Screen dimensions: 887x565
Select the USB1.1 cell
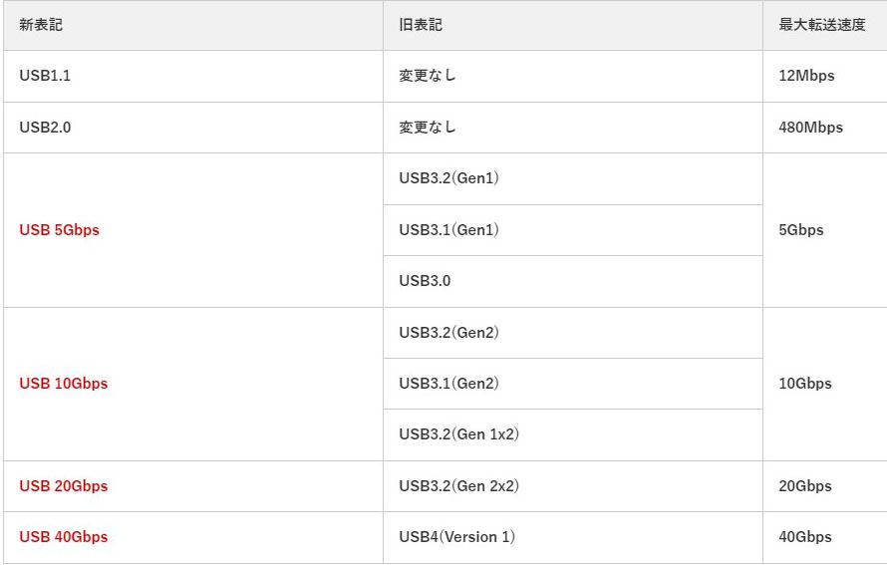[45, 76]
